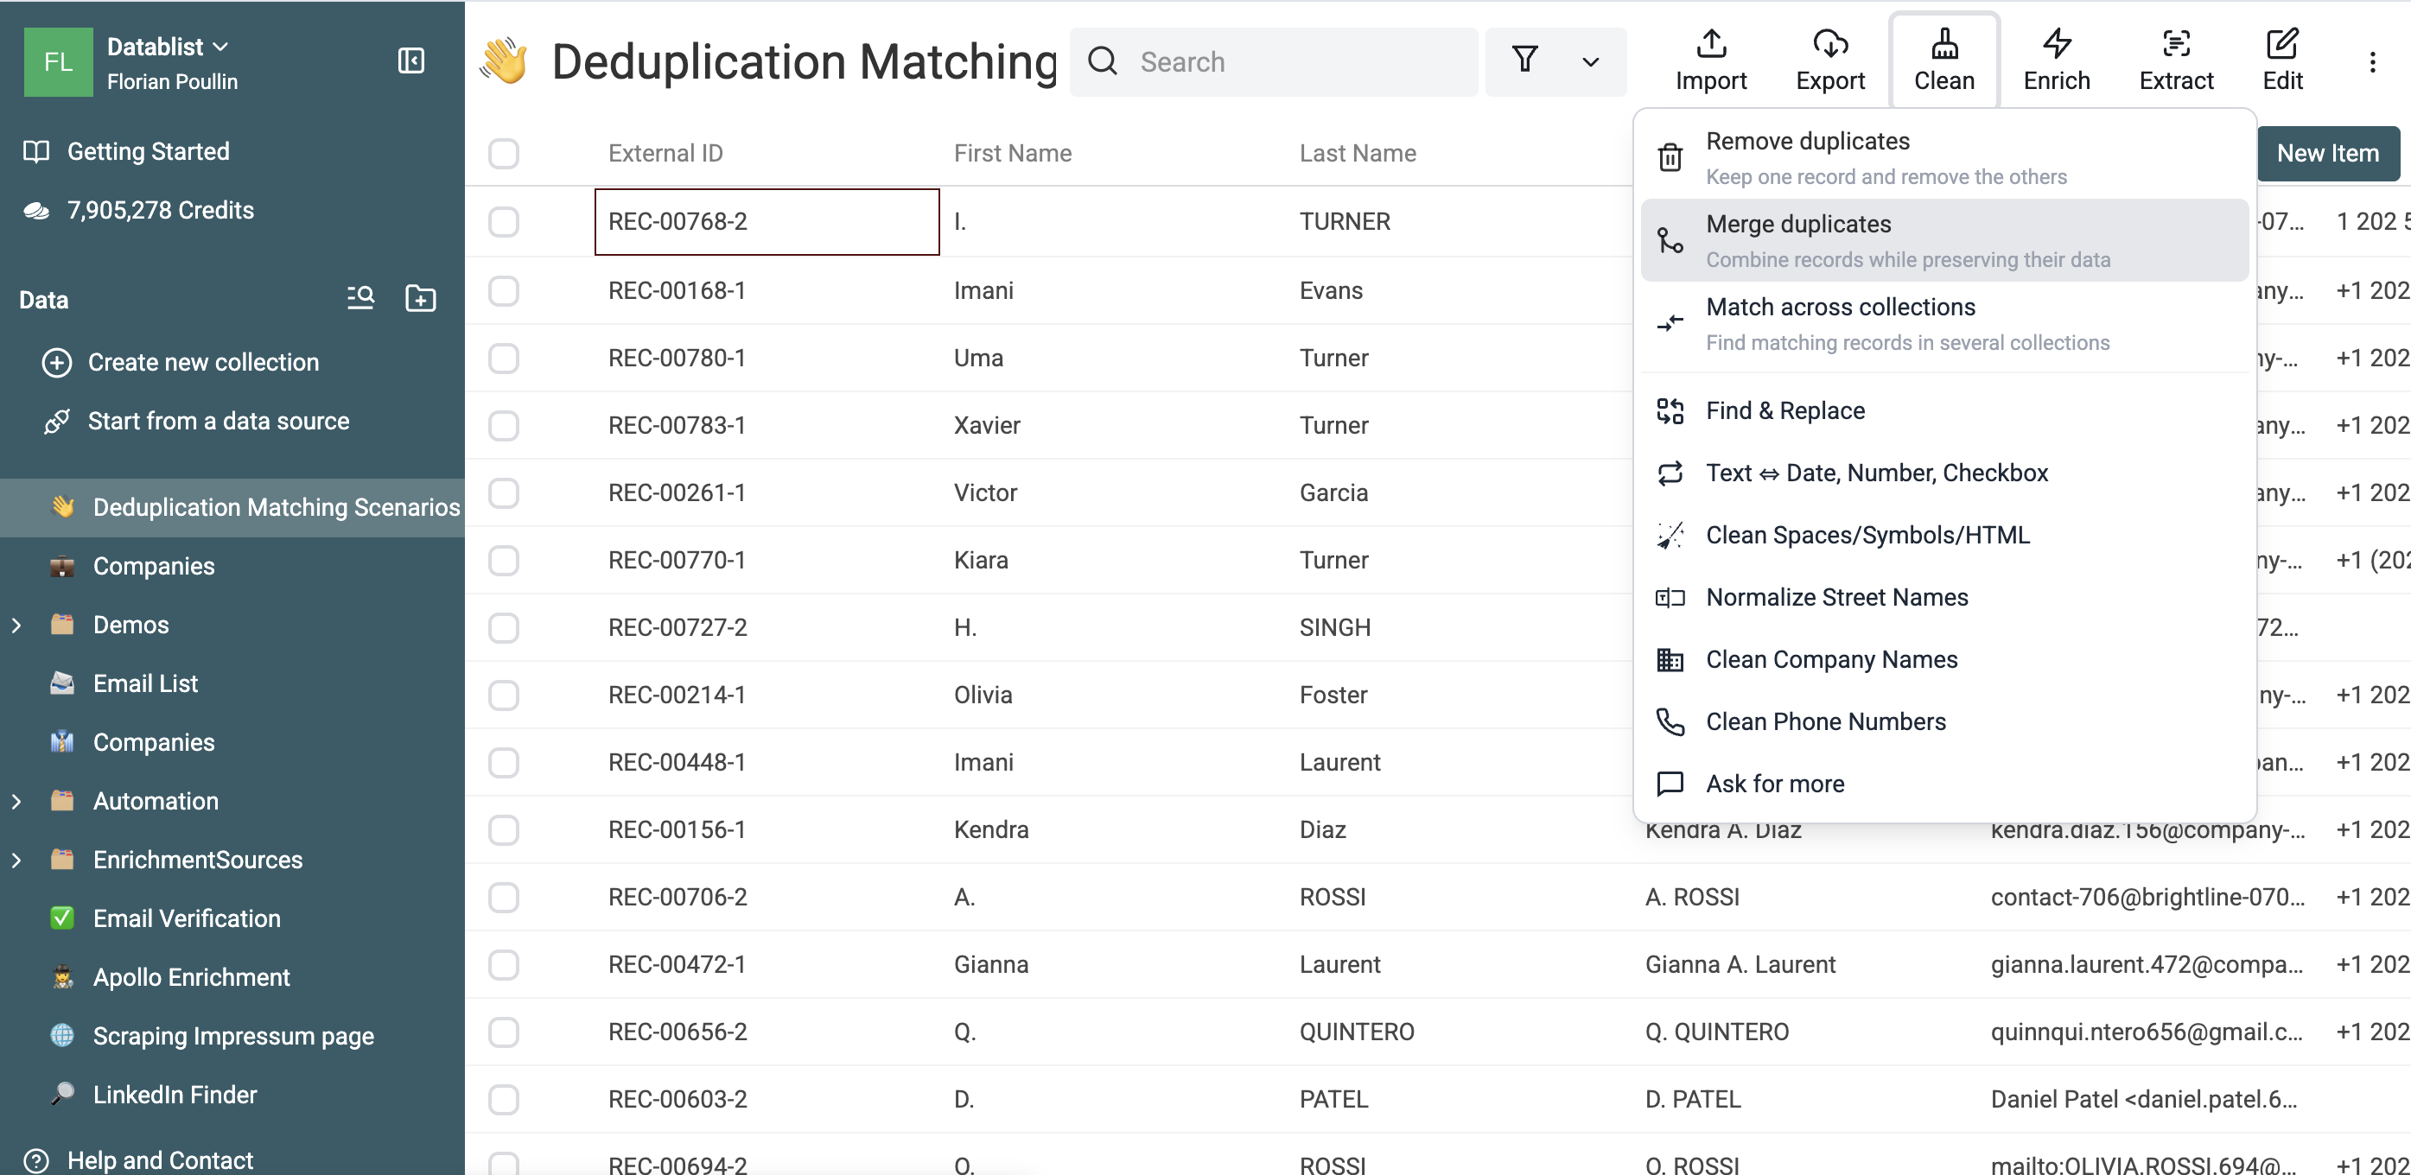Click the Email List envelope icon
This screenshot has height=1175, width=2411.
(61, 683)
